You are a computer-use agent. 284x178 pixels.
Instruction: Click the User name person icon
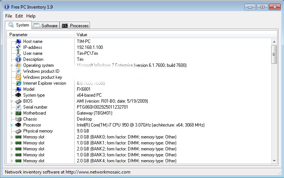(x=18, y=53)
